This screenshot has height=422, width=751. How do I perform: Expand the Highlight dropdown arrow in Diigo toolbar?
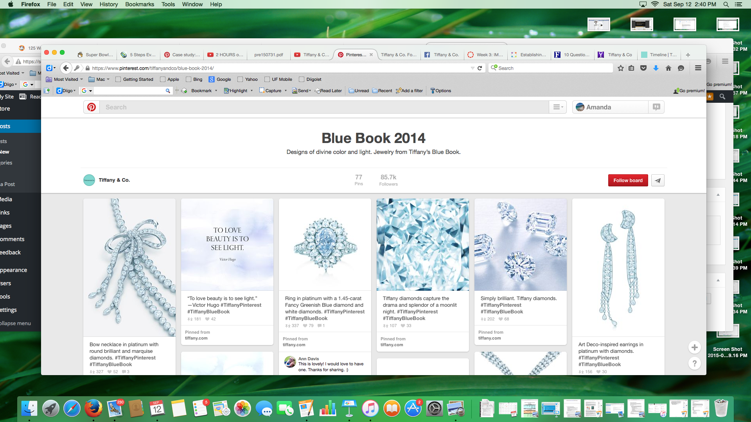pos(252,91)
